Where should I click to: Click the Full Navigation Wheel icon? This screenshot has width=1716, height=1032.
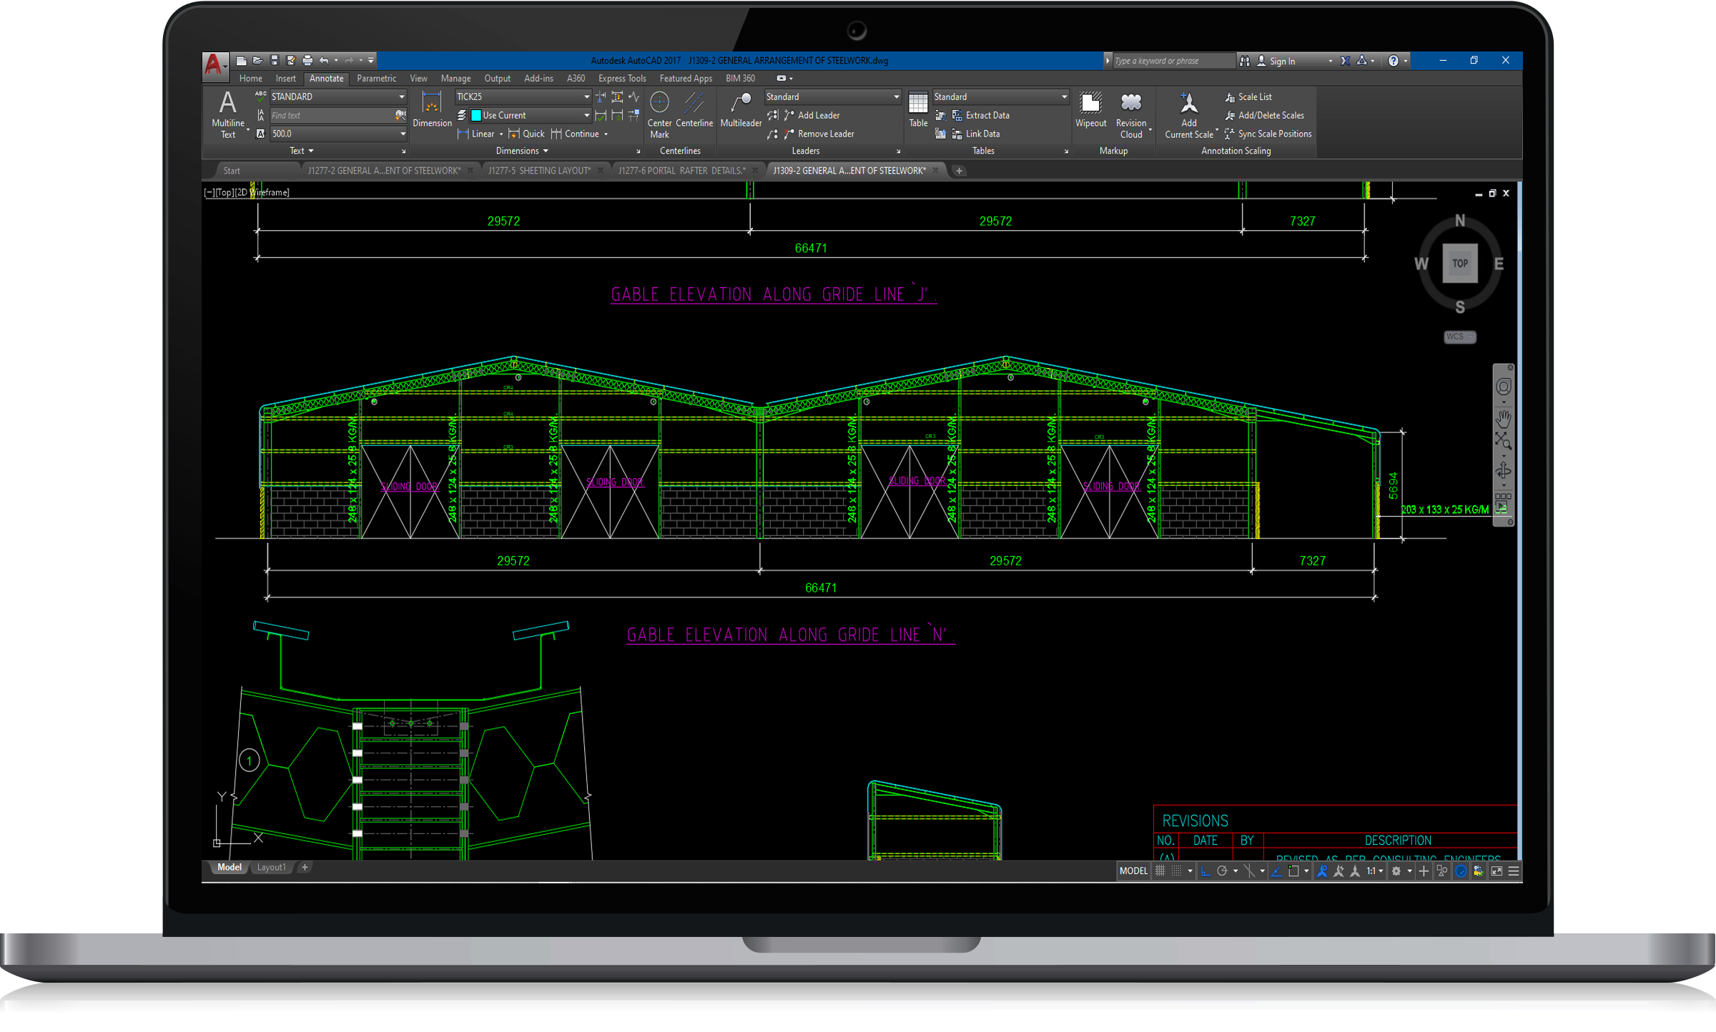click(x=1503, y=387)
